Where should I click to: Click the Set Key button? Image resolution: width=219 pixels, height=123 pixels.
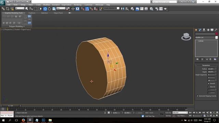(168, 116)
